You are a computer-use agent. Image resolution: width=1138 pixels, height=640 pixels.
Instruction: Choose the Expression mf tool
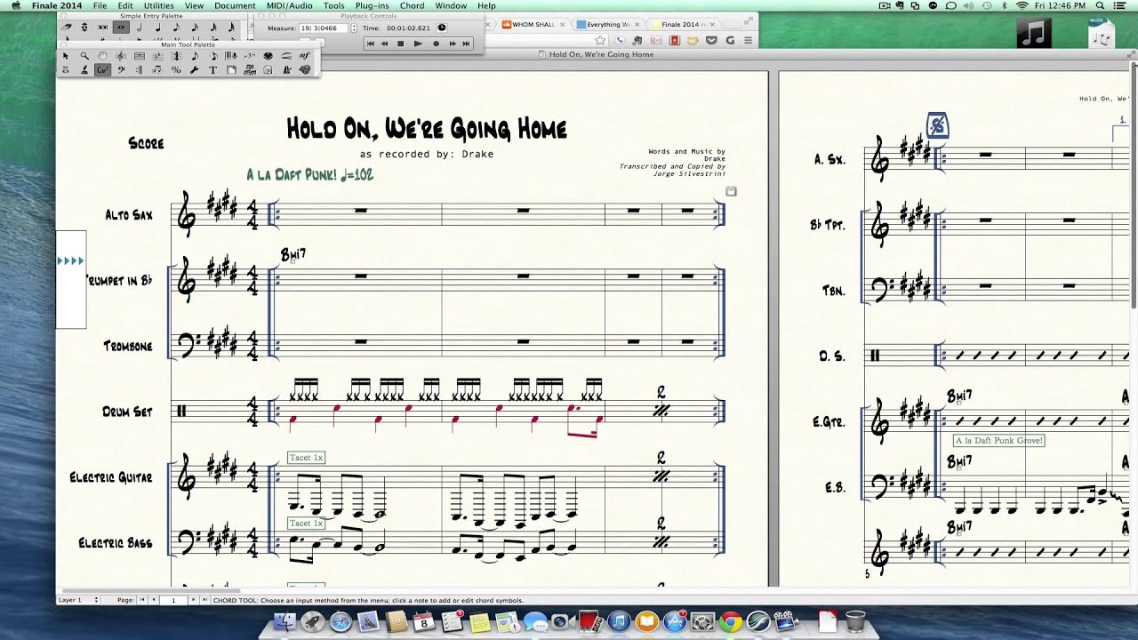click(x=304, y=56)
